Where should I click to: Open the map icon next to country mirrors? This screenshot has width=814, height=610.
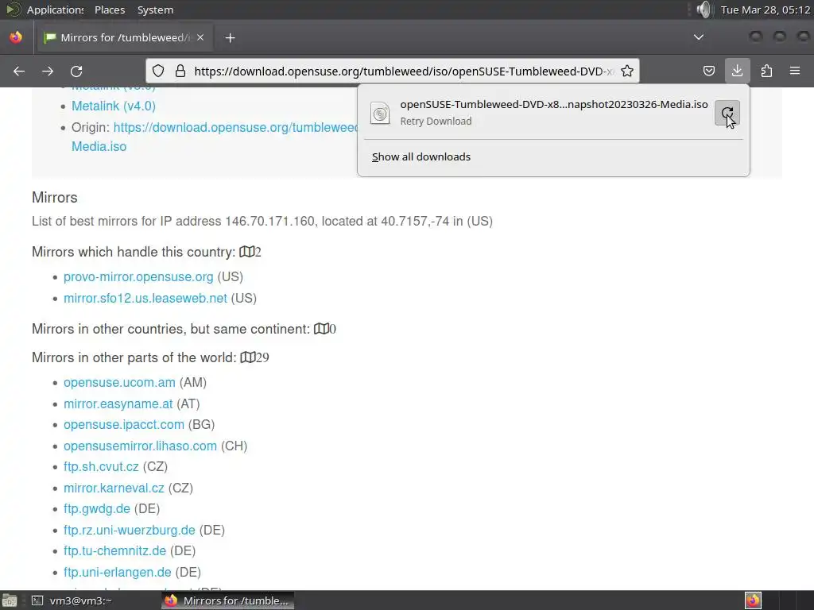[x=246, y=252]
